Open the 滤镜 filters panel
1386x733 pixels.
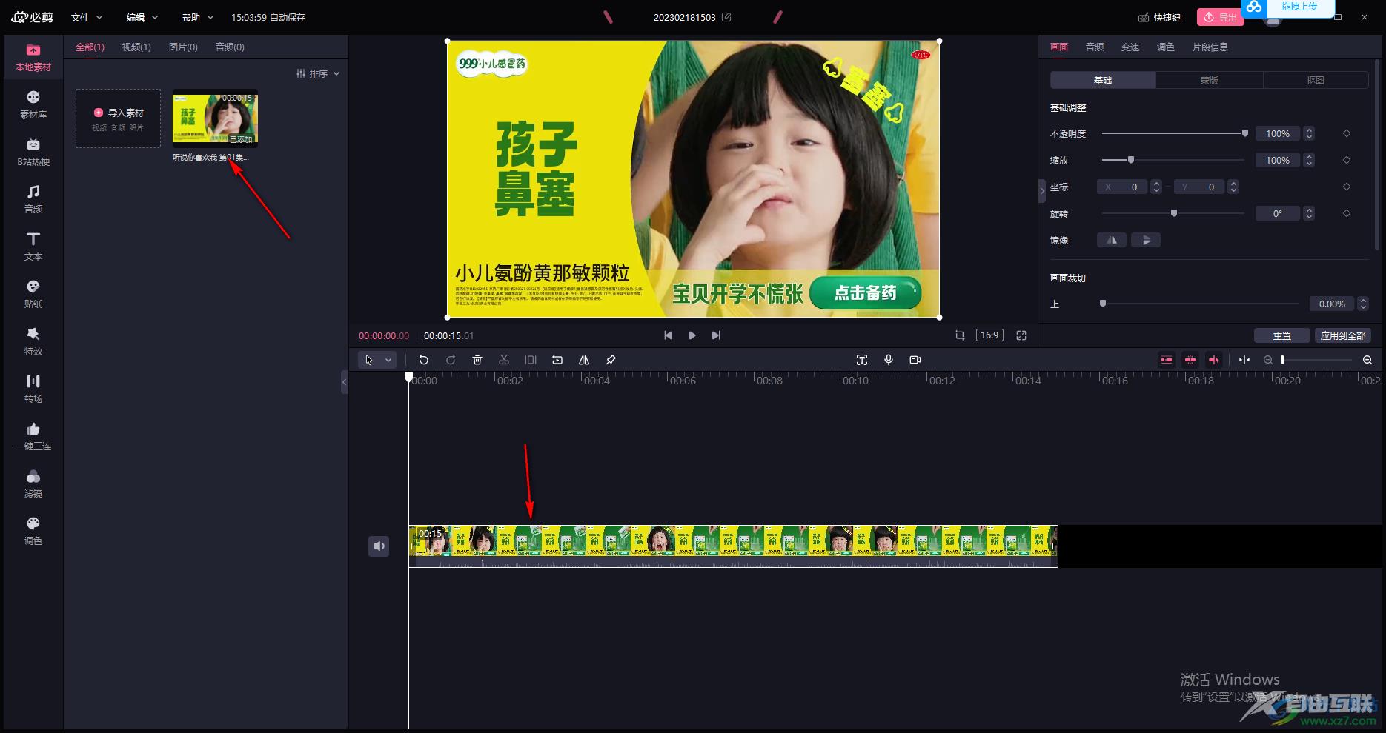(x=33, y=484)
